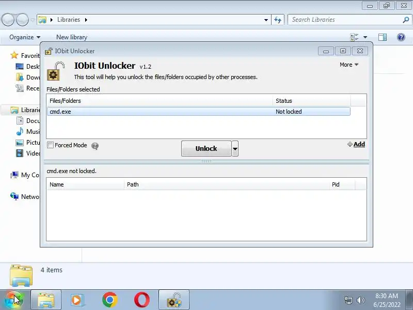Open Pictures library in navigation pane
The height and width of the screenshot is (310, 413).
pyautogui.click(x=27, y=143)
